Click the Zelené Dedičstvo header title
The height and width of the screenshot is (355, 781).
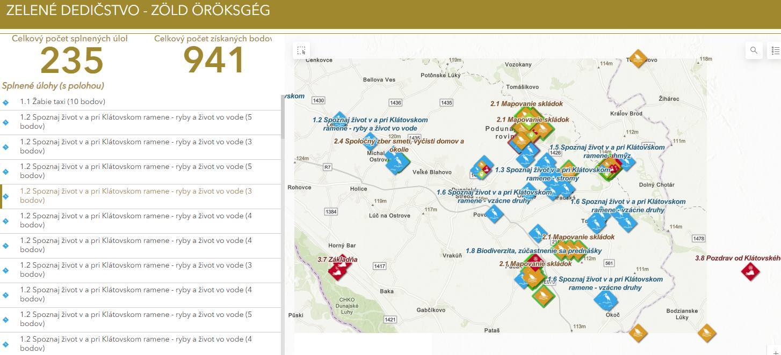pyautogui.click(x=138, y=10)
